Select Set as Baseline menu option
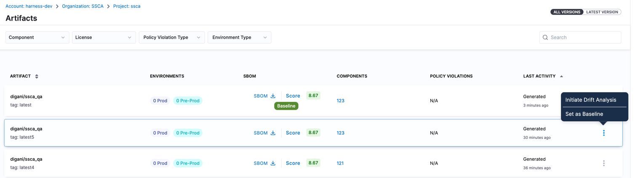Image resolution: width=640 pixels, height=178 pixels. click(584, 114)
